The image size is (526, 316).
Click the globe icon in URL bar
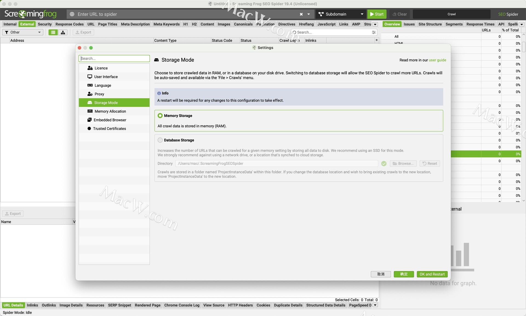click(72, 14)
